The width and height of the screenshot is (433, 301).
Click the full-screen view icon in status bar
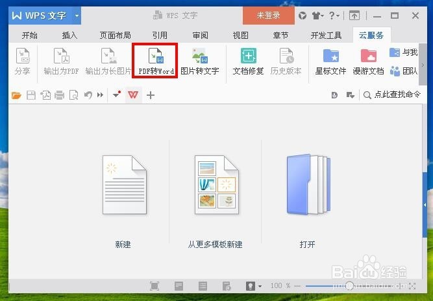click(155, 286)
